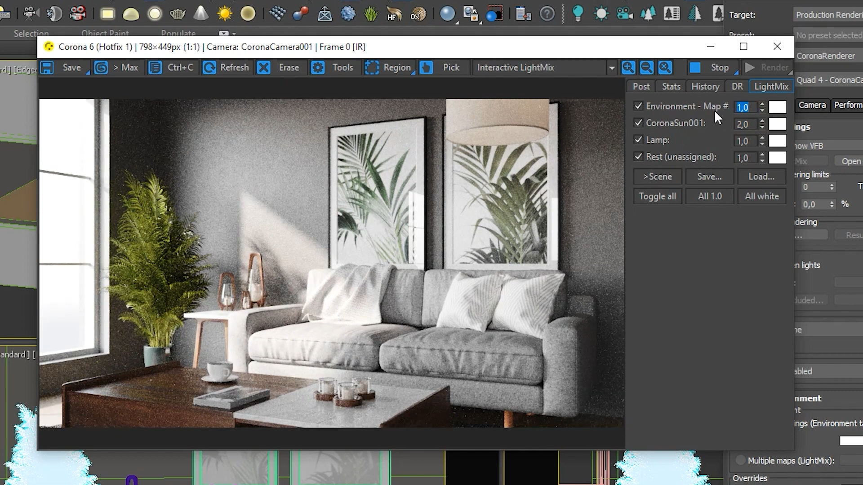This screenshot has width=863, height=485.
Task: Open the History tab
Action: (x=705, y=86)
